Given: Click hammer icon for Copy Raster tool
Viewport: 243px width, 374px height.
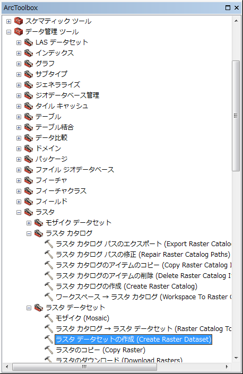Looking at the screenshot, I should point(49,350).
